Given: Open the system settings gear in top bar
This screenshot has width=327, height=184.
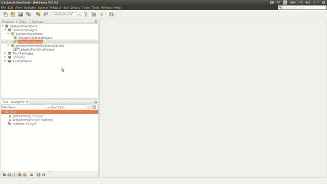Looking at the screenshot, I should [x=323, y=3].
